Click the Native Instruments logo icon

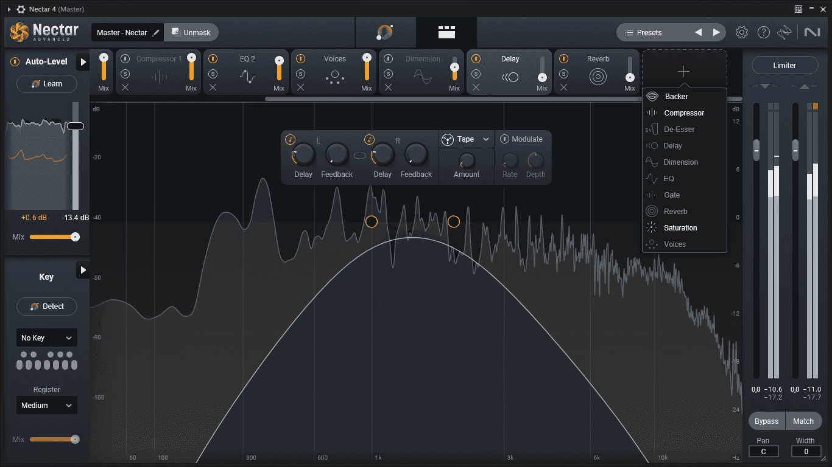(x=812, y=32)
